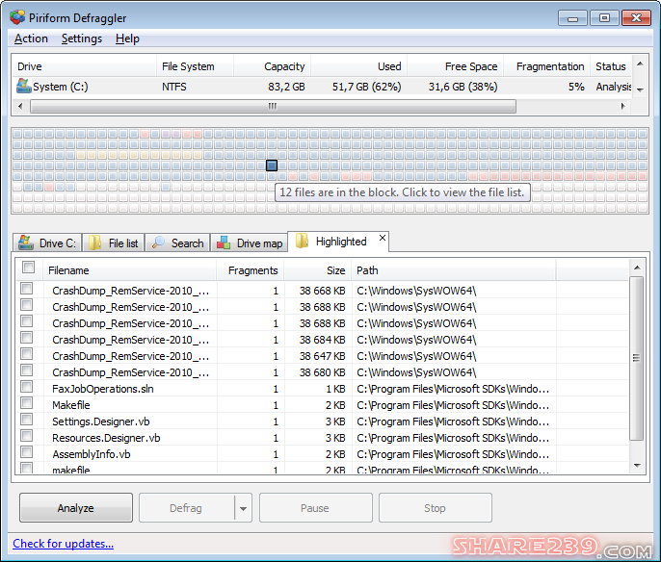
Task: Click the Drive map tab blocks icon
Action: point(223,243)
